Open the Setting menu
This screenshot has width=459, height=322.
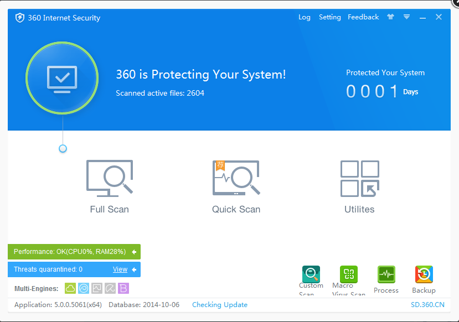coord(329,17)
